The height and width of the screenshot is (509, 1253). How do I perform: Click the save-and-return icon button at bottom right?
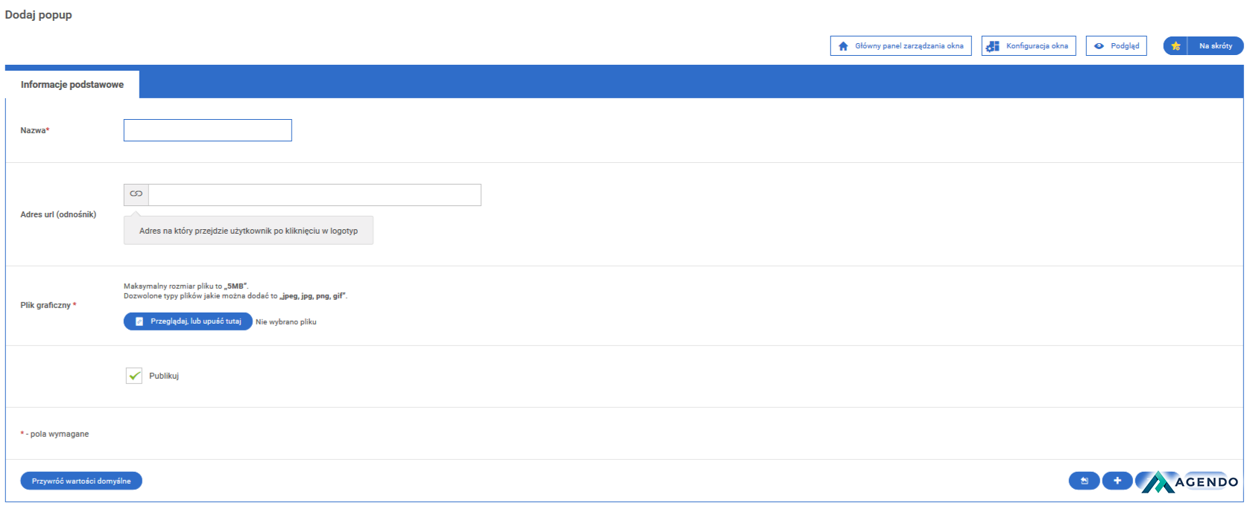point(1085,481)
